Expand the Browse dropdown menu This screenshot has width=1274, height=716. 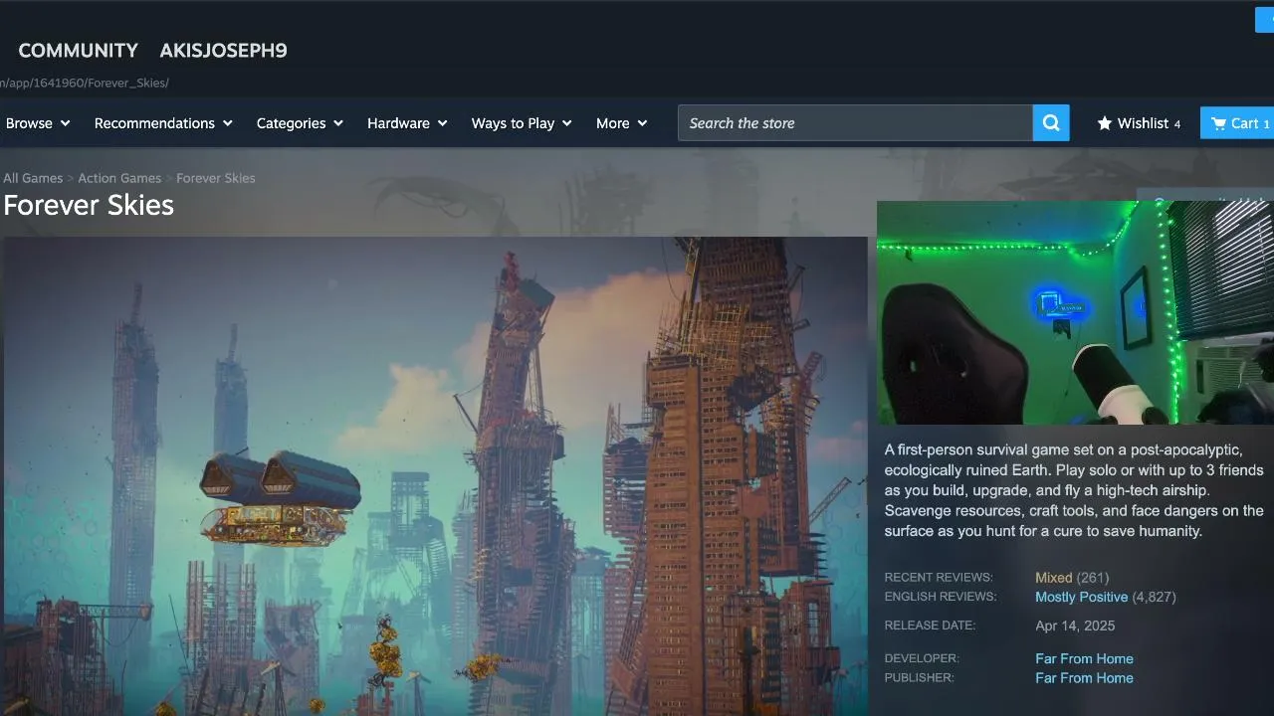point(38,123)
